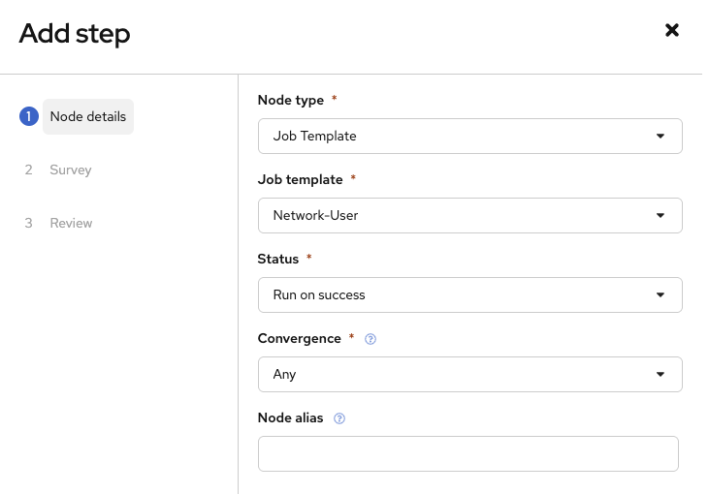
Task: Close the Add step dialog
Action: coord(672,30)
